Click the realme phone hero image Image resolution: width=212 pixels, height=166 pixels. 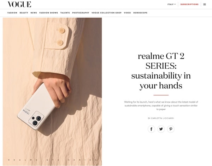click(52, 92)
